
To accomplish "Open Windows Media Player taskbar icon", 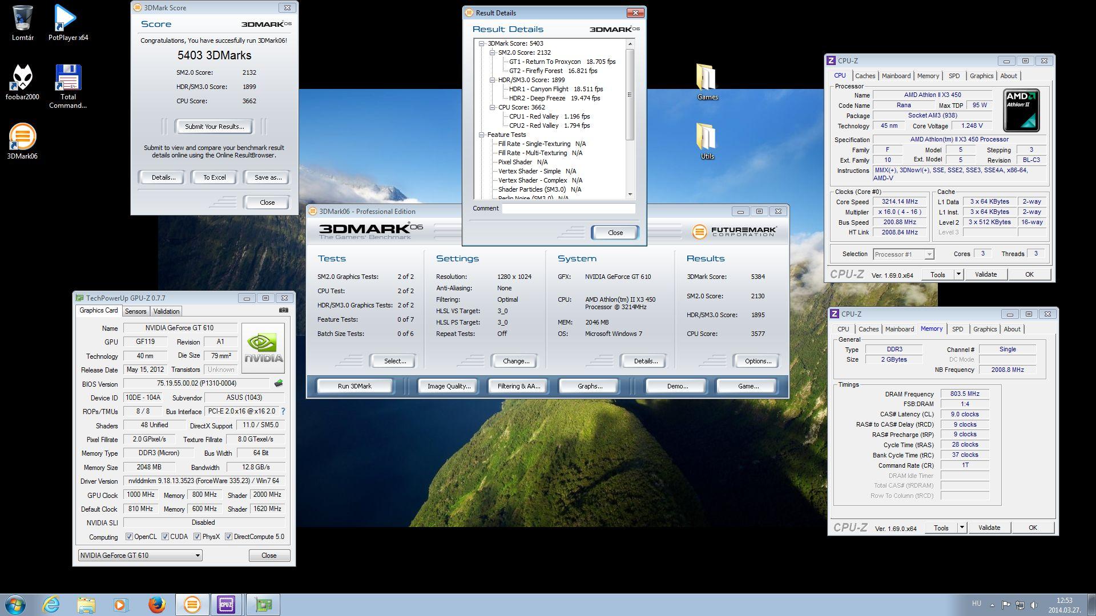I will coord(121,605).
